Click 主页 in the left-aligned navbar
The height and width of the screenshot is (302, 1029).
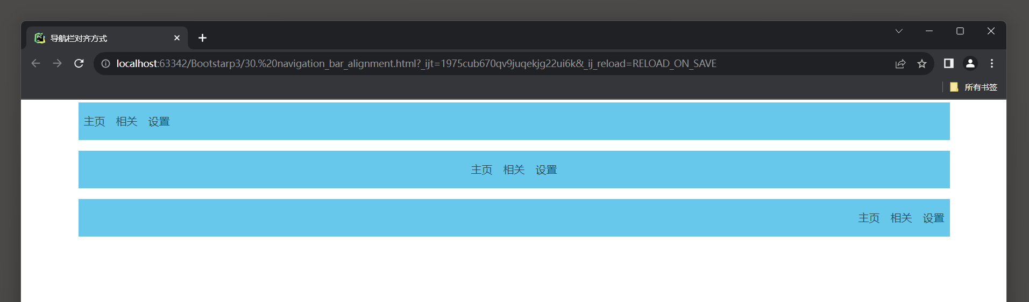coord(95,122)
